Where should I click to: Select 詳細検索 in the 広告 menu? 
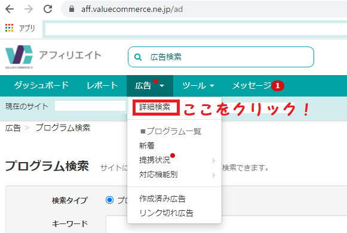pyautogui.click(x=155, y=107)
